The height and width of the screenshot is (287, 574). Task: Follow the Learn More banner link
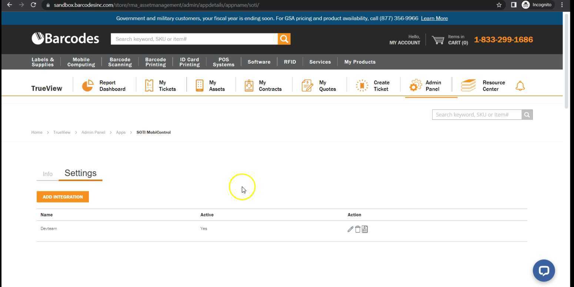(434, 18)
